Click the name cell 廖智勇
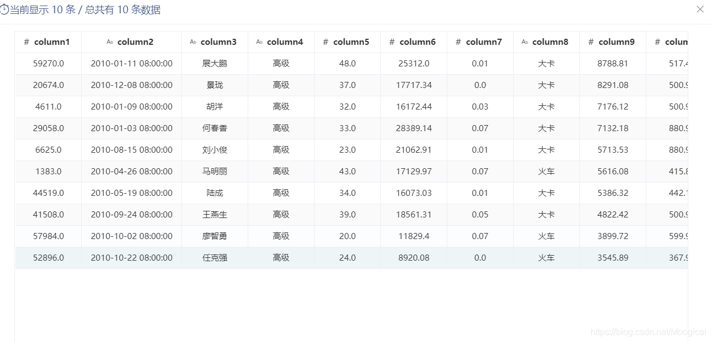 coord(215,236)
